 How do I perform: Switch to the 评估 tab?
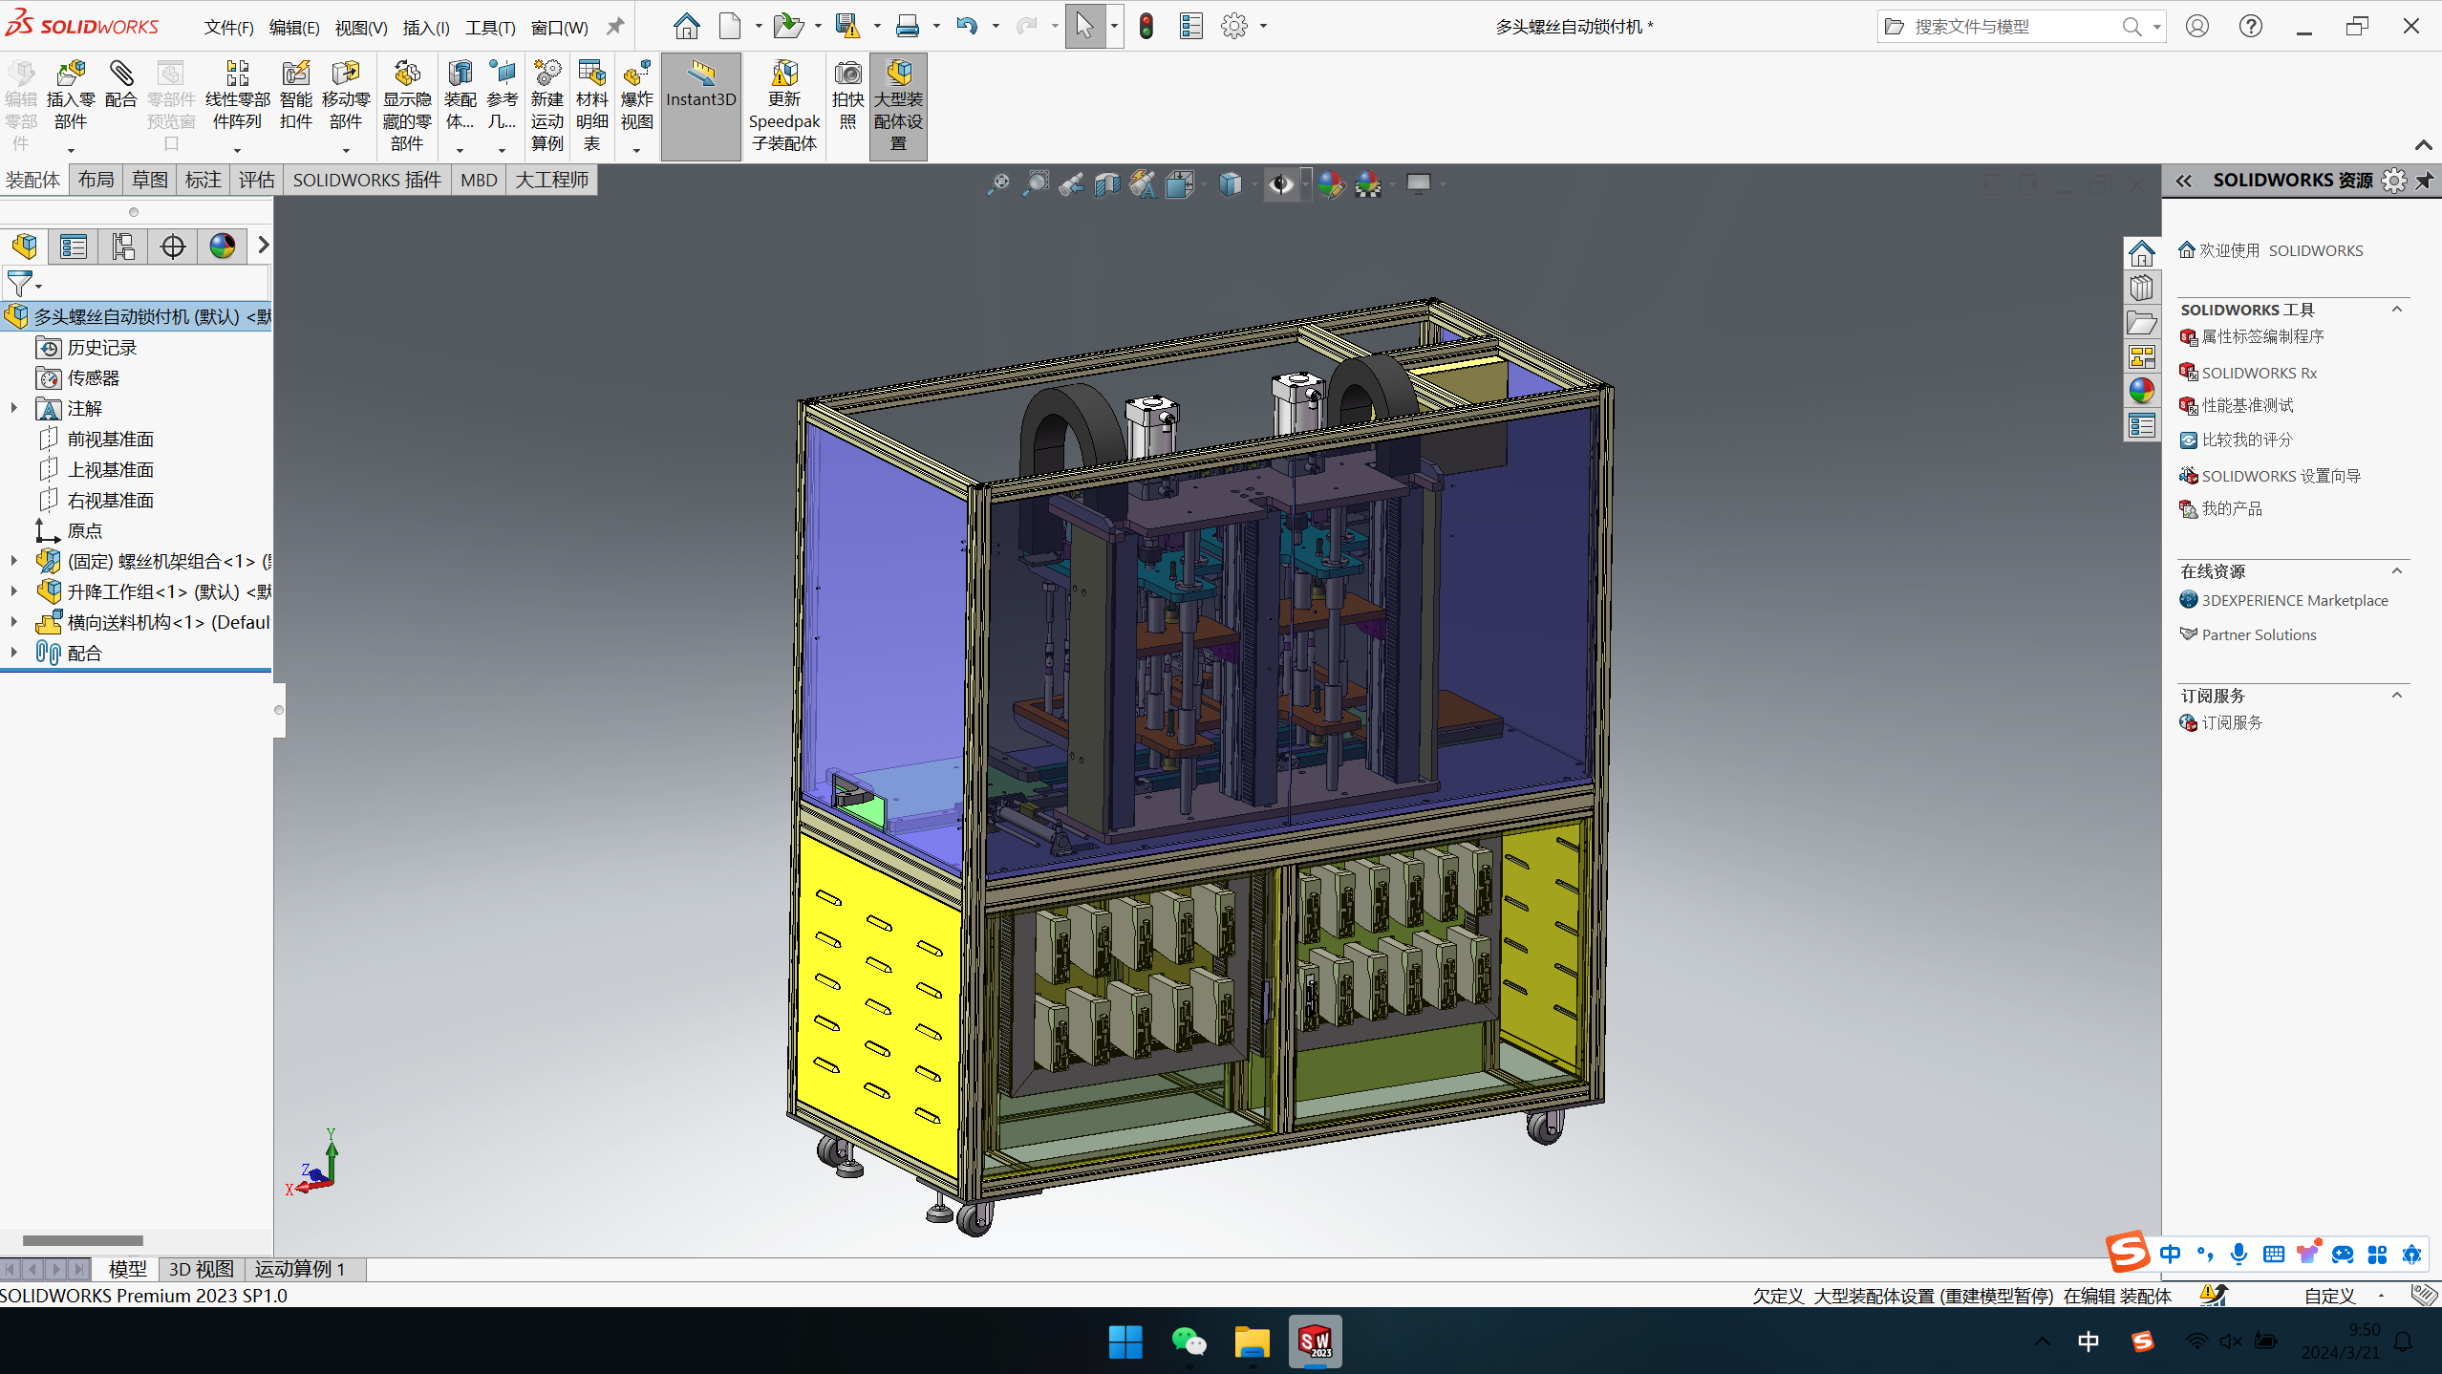point(256,180)
